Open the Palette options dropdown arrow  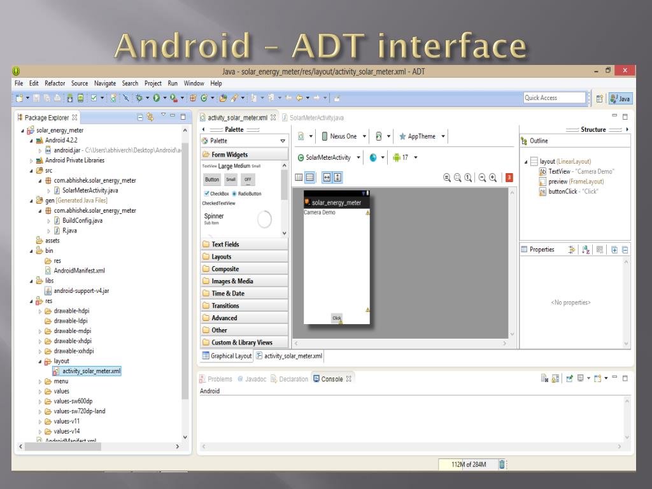[x=283, y=141]
